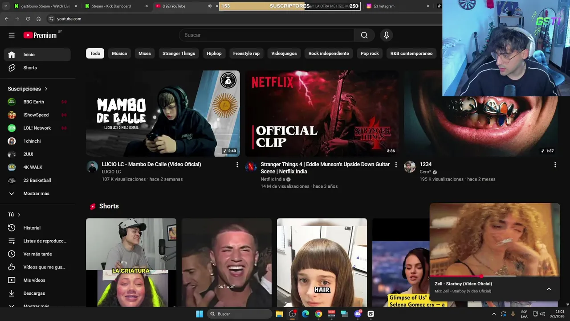The image size is (570, 321).
Task: Click browser back arrow
Action: pos(6,19)
